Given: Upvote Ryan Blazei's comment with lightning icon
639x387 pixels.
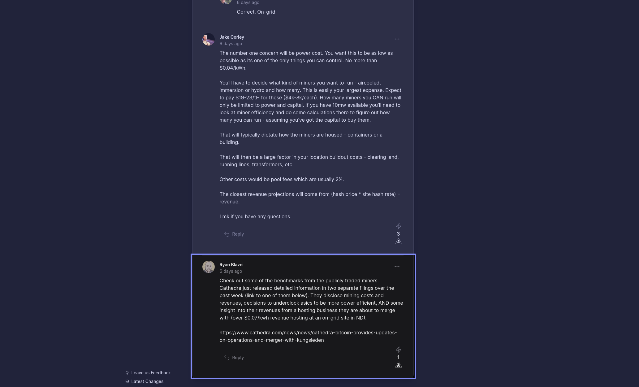Looking at the screenshot, I should [x=398, y=350].
